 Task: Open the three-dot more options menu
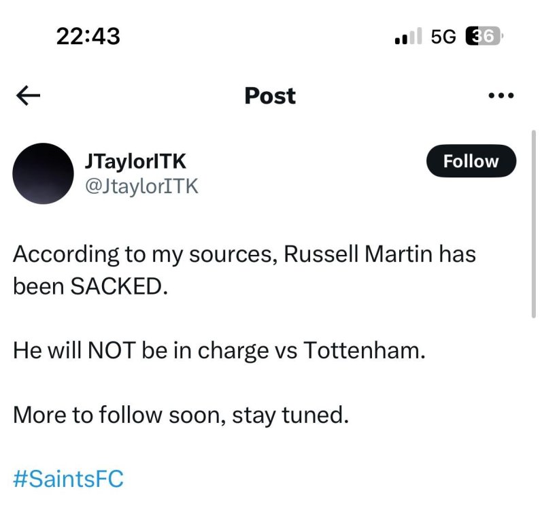(x=502, y=96)
